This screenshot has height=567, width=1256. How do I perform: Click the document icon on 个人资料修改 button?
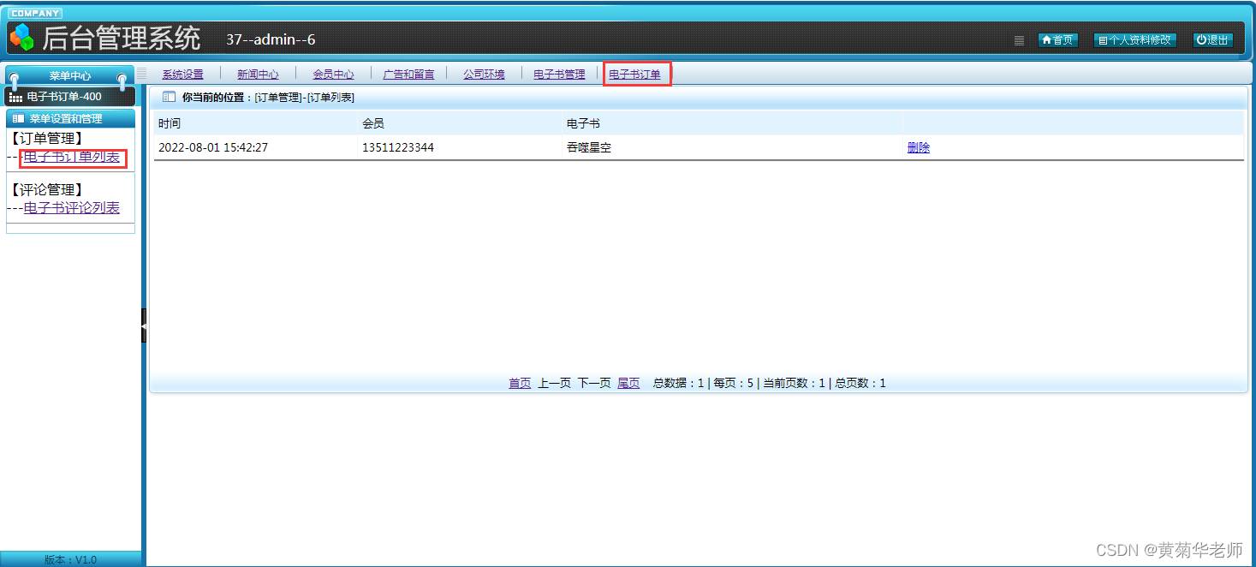1105,39
